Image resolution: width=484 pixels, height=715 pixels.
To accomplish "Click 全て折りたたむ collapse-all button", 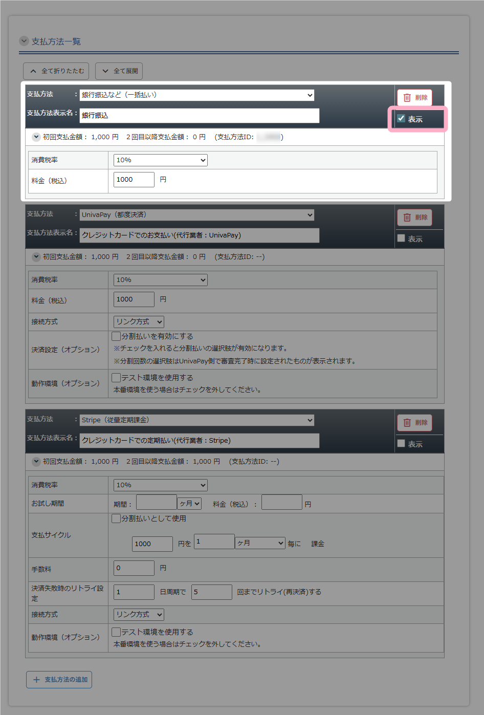I will tap(56, 71).
